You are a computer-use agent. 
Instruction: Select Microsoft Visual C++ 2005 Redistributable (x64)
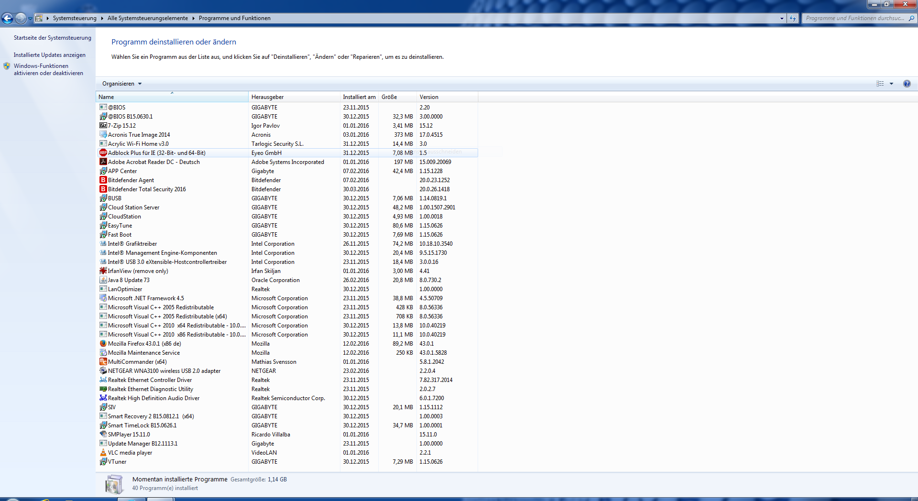(287, 316)
